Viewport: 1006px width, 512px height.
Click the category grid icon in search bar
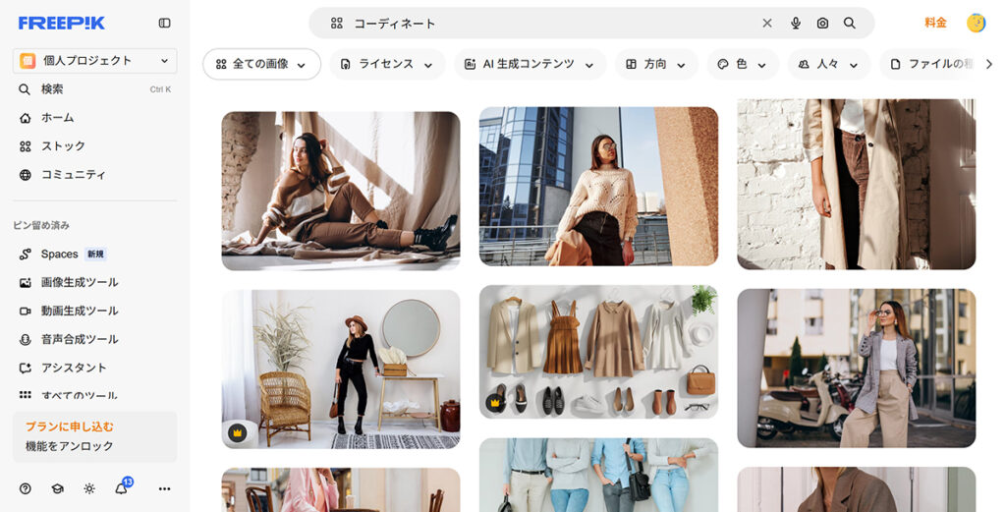[x=336, y=24]
